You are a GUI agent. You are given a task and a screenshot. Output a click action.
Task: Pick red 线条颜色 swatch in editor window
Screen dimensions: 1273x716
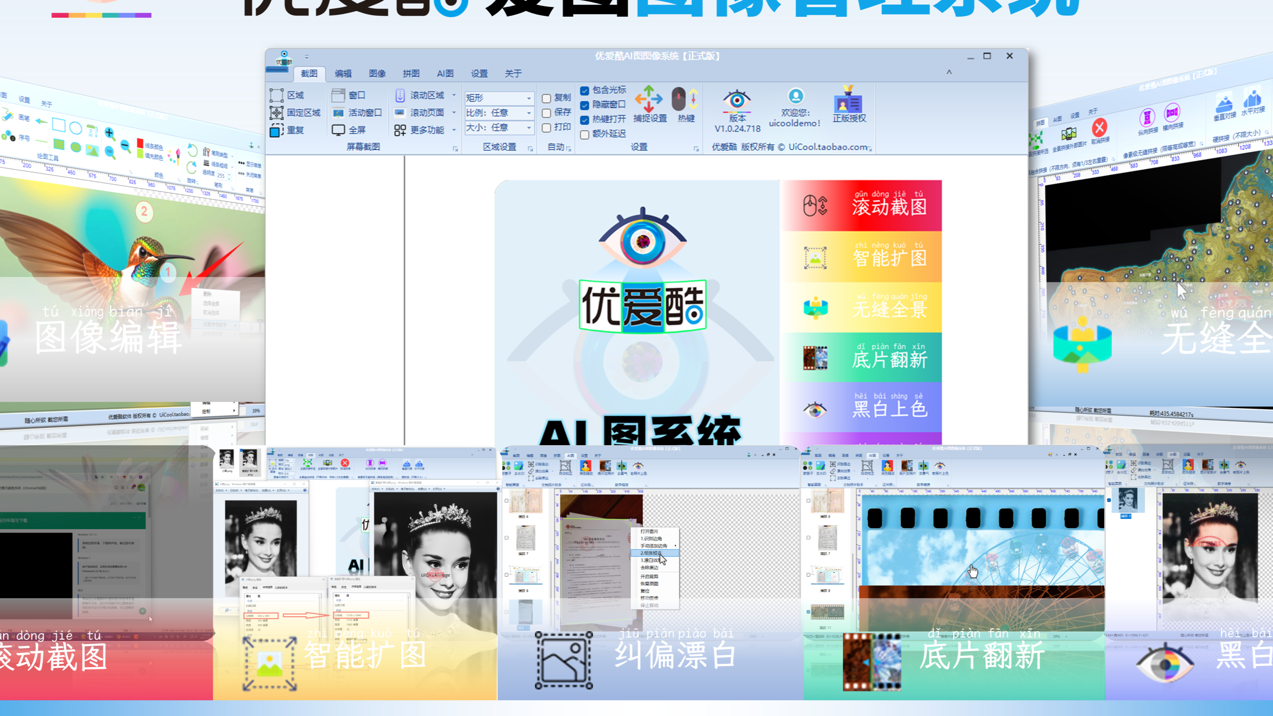[x=140, y=144]
